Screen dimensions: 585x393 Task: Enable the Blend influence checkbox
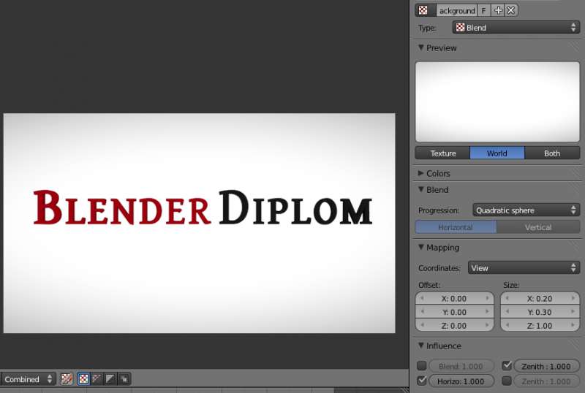[422, 366]
